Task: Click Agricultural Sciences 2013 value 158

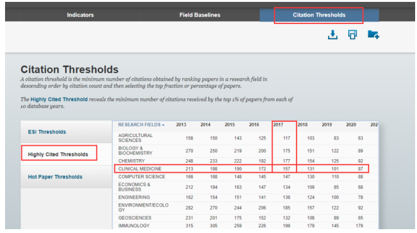Action: [189, 138]
